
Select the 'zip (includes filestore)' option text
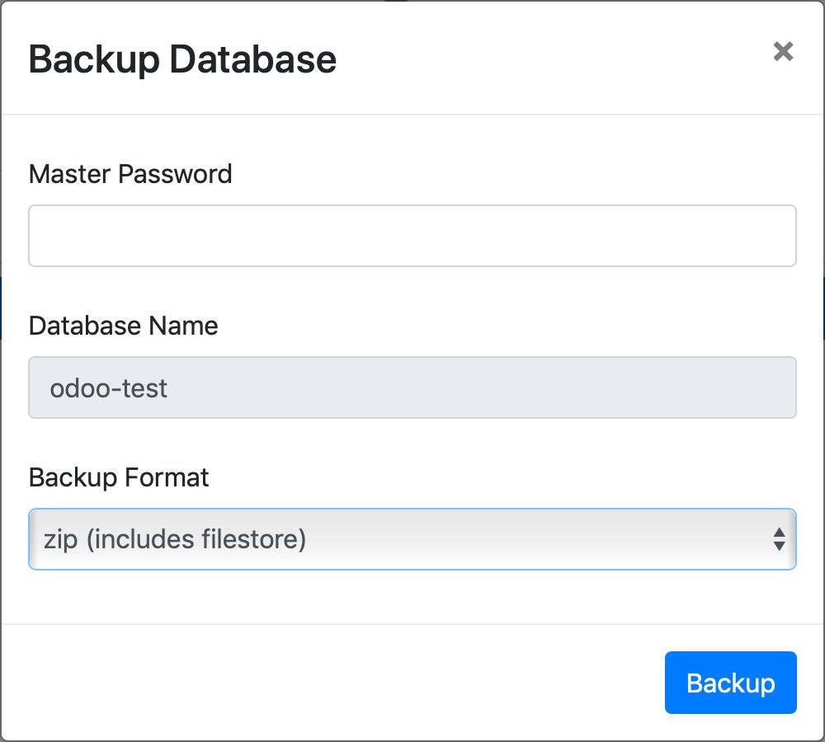point(175,539)
